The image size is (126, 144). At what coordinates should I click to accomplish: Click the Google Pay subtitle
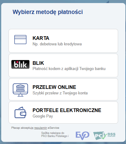(x=43, y=116)
